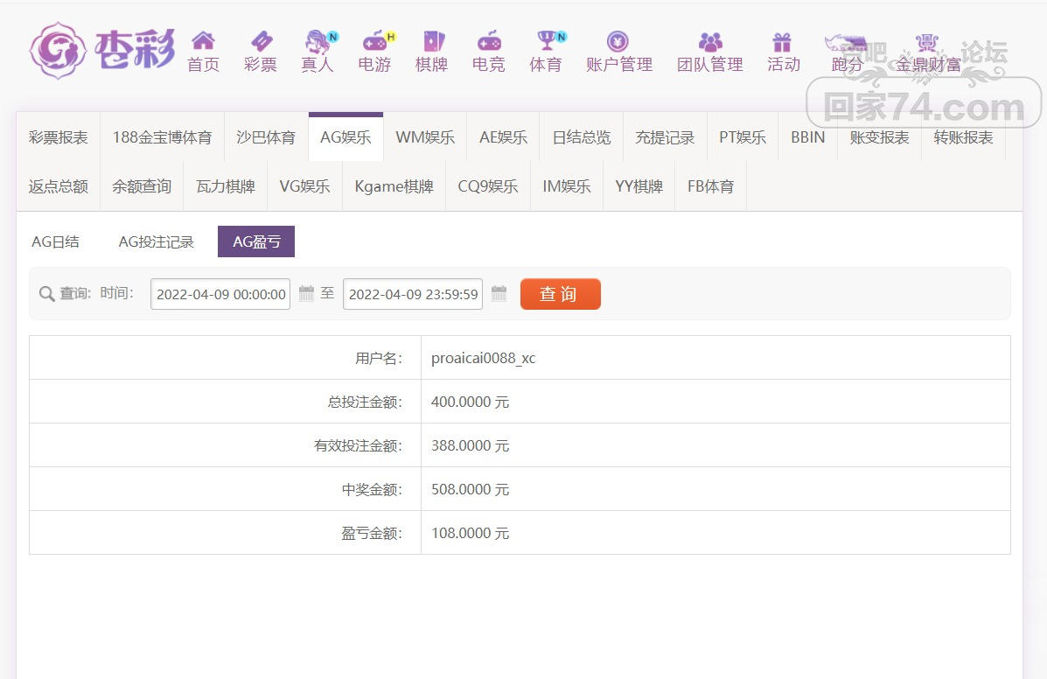Screen dimensions: 1047x679
Task: Select the AG日结 sub-tab
Action: pyautogui.click(x=55, y=242)
